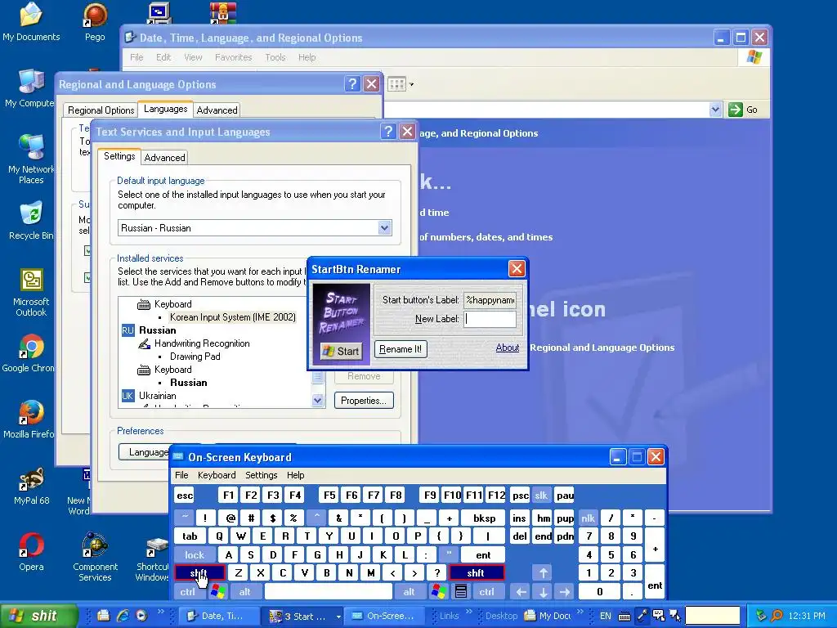Open Settings menu in On-Screen Keyboard
This screenshot has height=628, width=837.
(261, 475)
